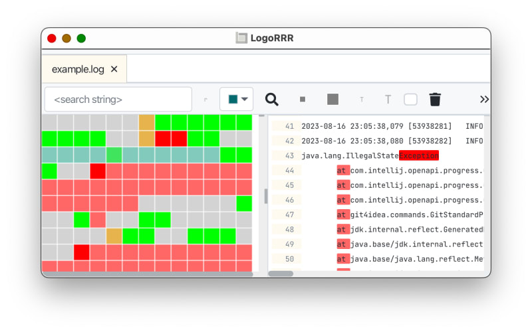Click the vertical divider handle between panes
The image size is (532, 332).
point(265,196)
